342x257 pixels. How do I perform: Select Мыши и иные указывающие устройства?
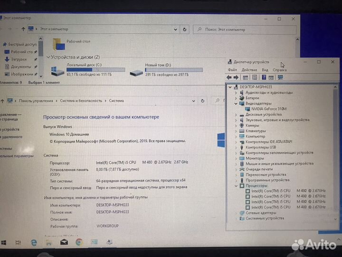(279, 164)
